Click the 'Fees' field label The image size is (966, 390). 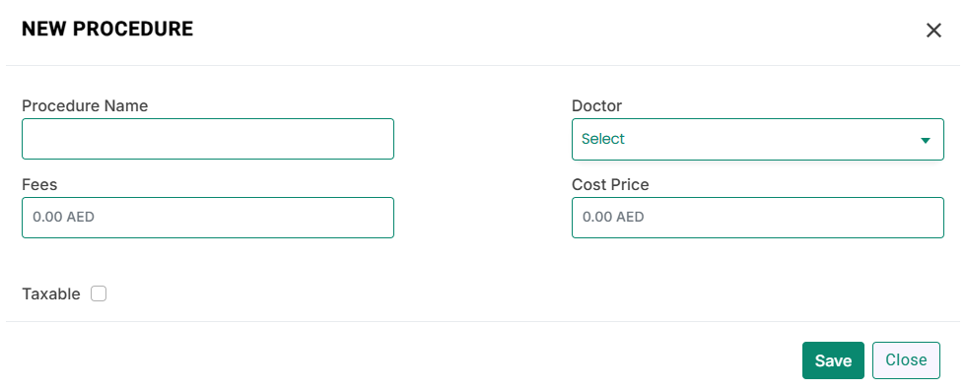coord(39,184)
